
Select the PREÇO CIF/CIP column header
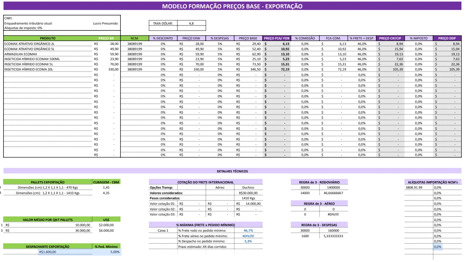tap(390, 38)
